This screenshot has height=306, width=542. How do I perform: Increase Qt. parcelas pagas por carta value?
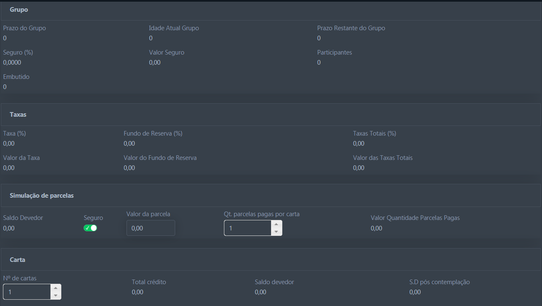(276, 224)
